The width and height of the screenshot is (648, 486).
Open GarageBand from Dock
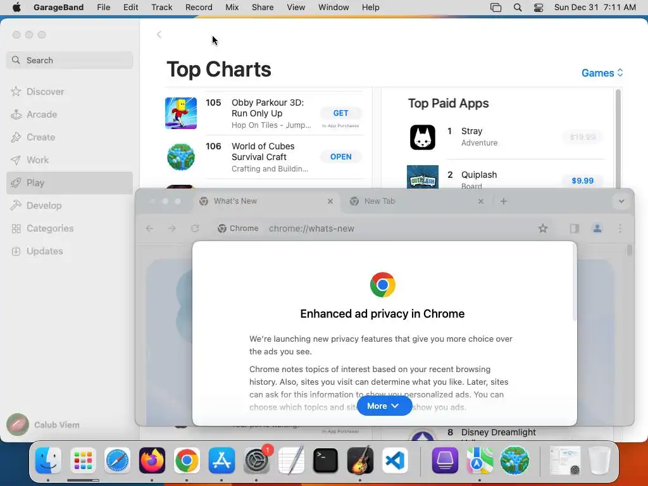360,461
